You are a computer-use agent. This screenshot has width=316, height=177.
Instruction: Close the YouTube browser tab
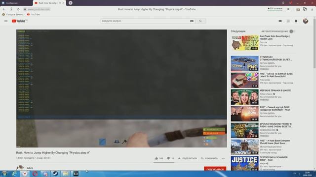point(63,3)
